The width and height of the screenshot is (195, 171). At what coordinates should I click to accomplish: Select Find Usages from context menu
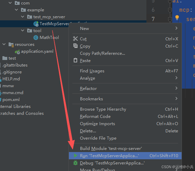coord(125,71)
